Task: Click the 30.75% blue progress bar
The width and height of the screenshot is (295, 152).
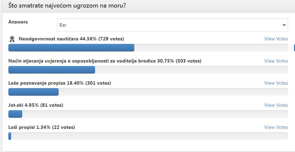Action: [x=52, y=70]
